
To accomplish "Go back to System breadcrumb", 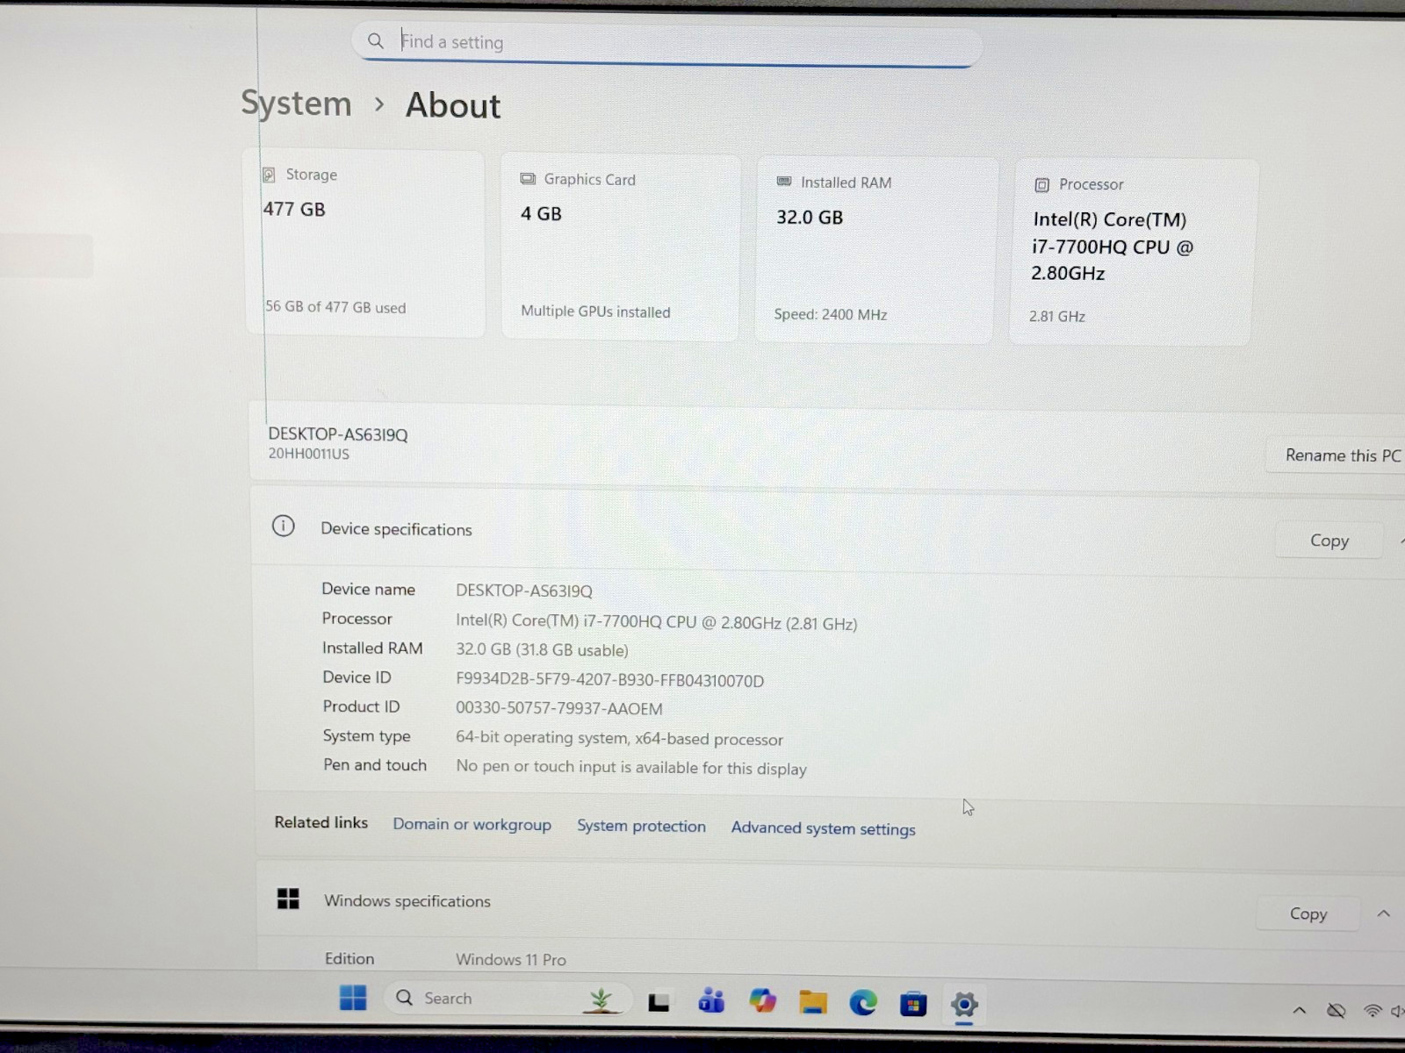I will [x=296, y=104].
